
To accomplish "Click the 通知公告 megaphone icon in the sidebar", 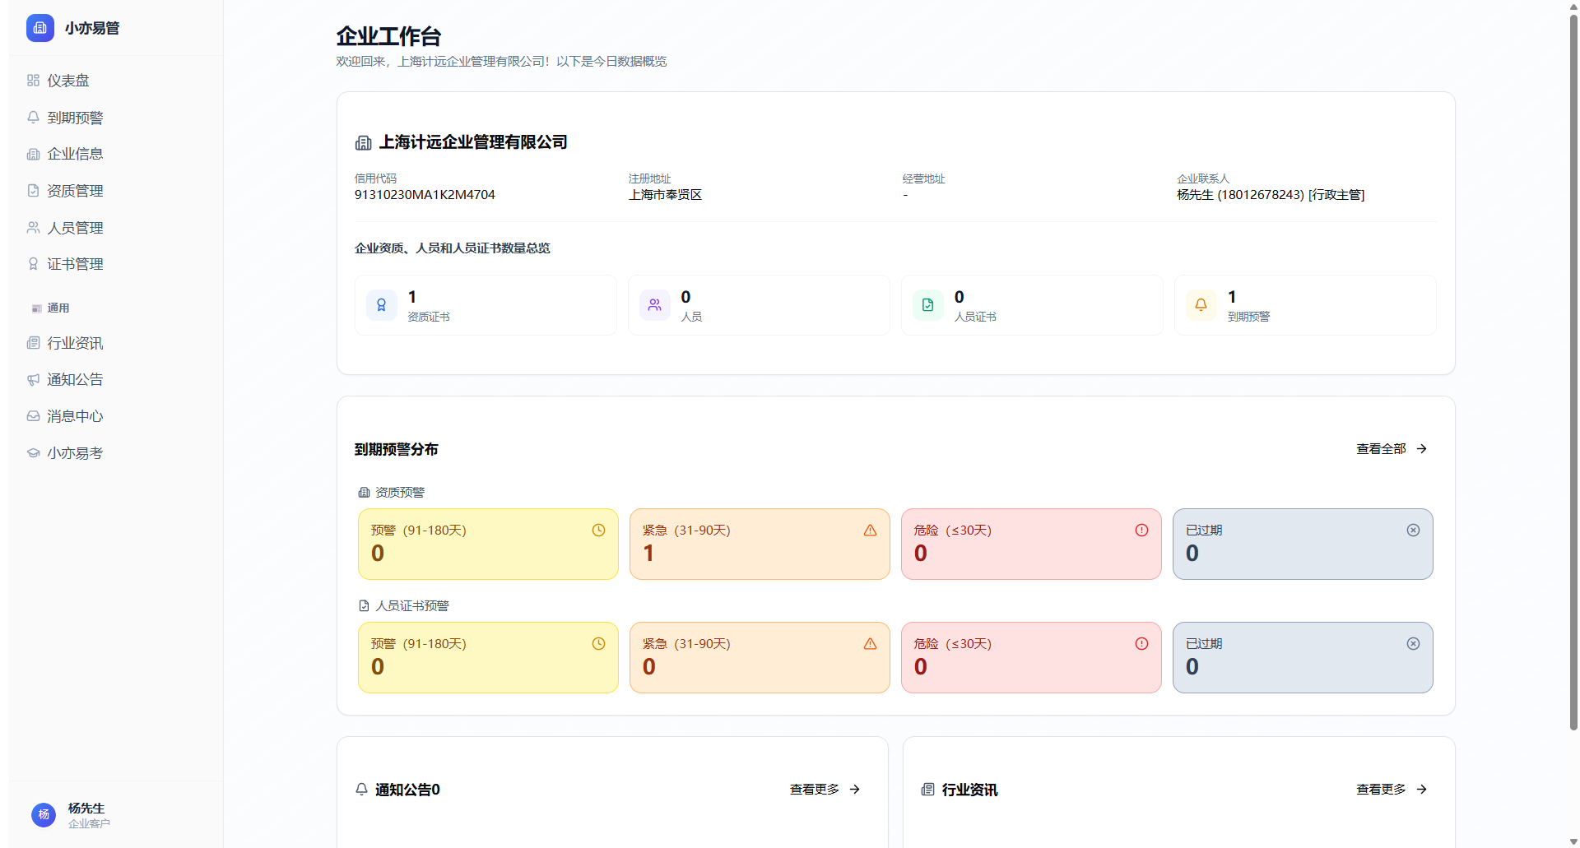I will pyautogui.click(x=33, y=379).
